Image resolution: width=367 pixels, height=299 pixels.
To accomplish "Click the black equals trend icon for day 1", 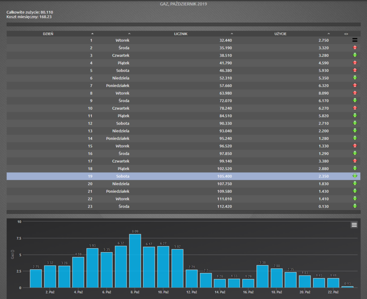I will [x=355, y=40].
